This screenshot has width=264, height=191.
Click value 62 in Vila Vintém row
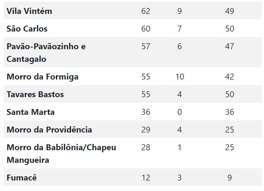[145, 11]
